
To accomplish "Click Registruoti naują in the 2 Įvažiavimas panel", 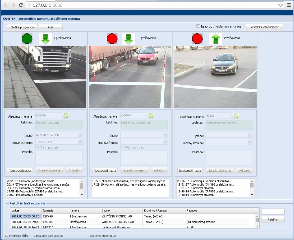I will tap(104, 171).
